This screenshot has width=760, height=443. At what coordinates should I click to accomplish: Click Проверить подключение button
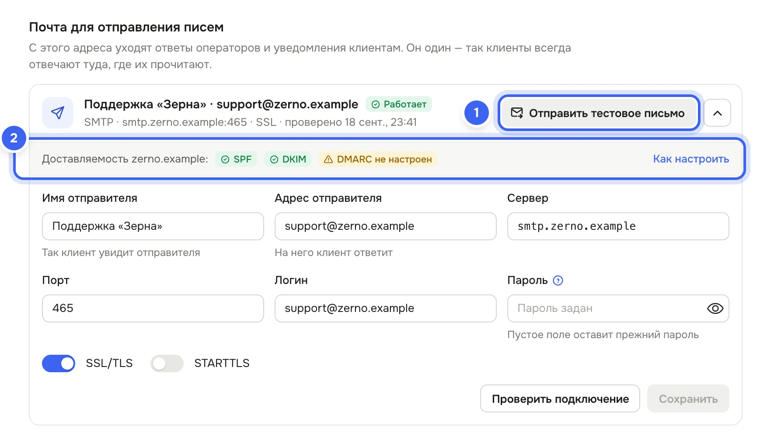click(x=560, y=398)
